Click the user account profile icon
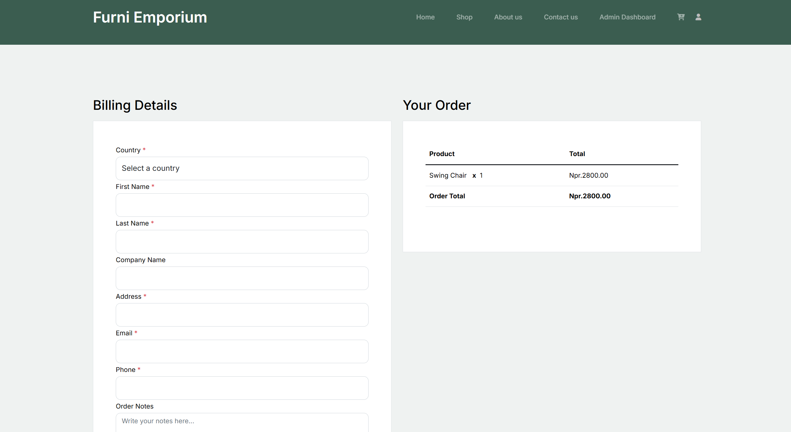The height and width of the screenshot is (432, 791). 698,17
